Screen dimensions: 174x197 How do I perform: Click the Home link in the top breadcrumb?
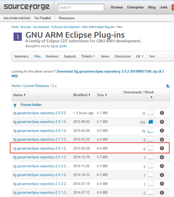pyautogui.click(x=15, y=27)
